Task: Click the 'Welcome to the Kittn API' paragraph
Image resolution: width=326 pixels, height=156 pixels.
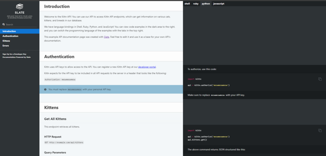Action: tap(108, 18)
